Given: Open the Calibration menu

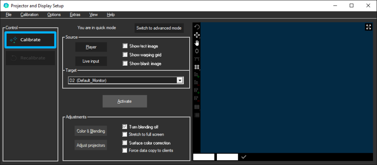Looking at the screenshot, I should [29, 15].
